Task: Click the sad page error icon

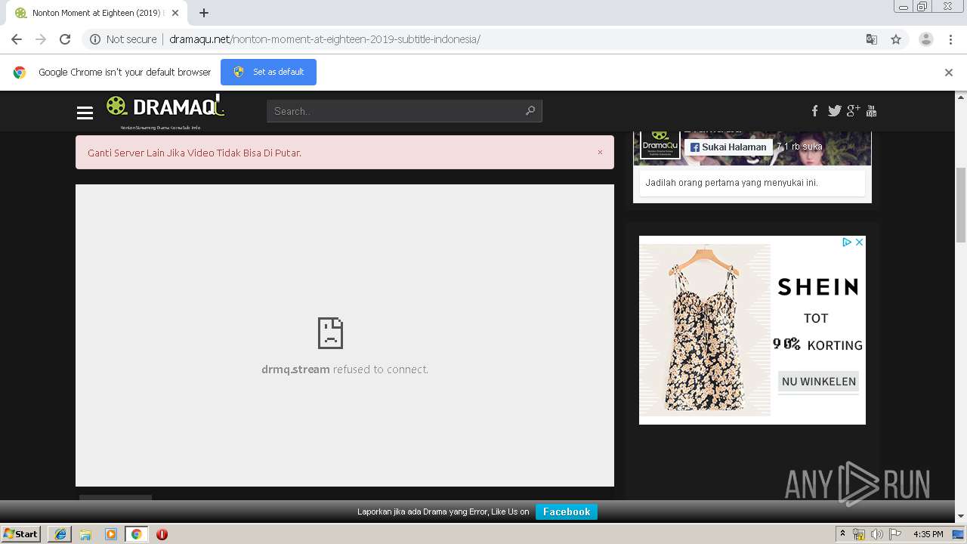Action: click(330, 332)
